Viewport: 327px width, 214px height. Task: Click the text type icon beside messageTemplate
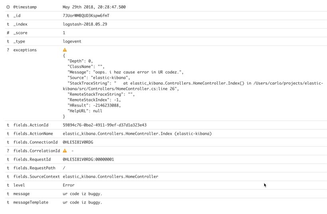click(8, 202)
